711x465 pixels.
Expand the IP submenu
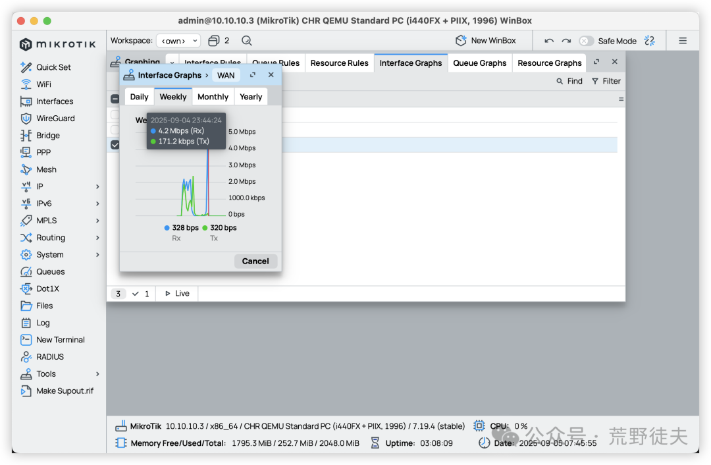point(97,186)
